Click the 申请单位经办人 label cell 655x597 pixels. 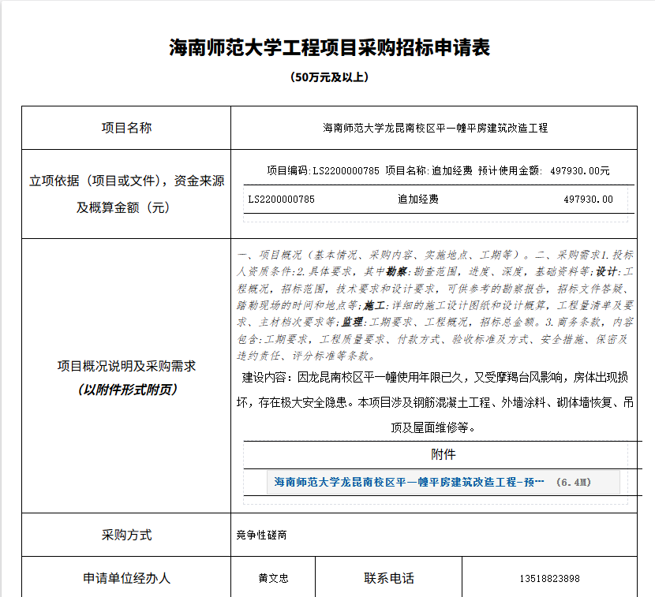tap(126, 578)
